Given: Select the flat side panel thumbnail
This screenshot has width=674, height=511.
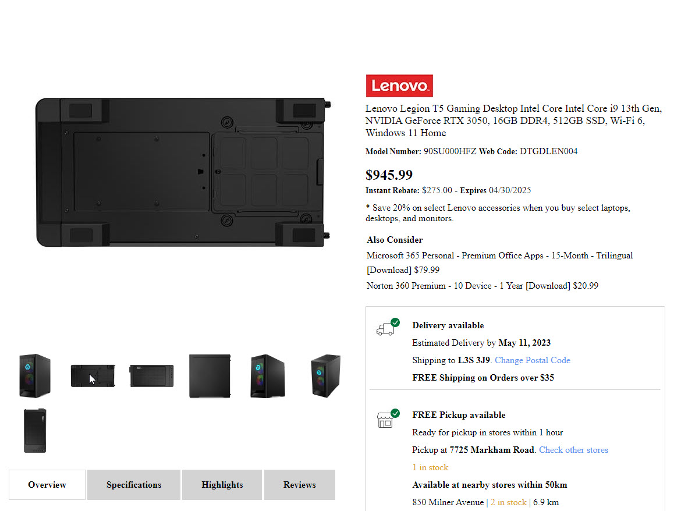Looking at the screenshot, I should (x=210, y=376).
